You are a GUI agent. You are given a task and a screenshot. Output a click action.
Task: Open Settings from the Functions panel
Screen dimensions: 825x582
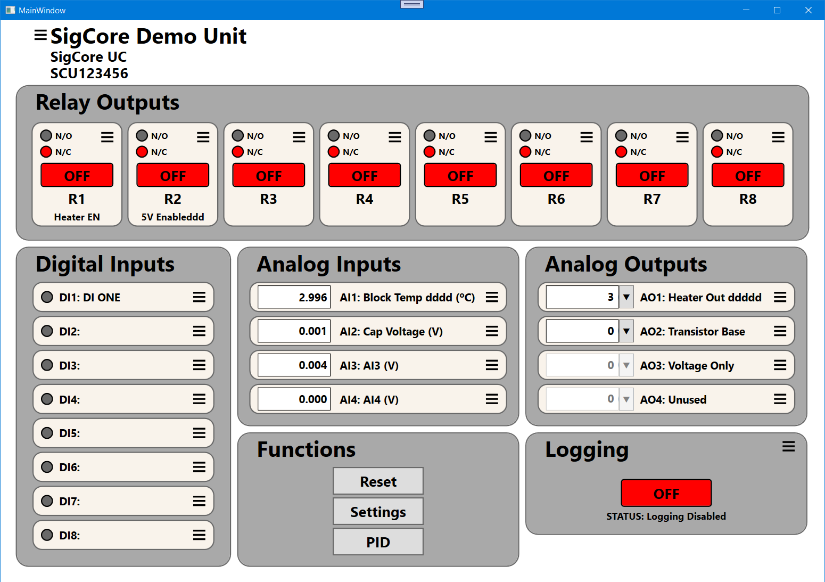coord(378,512)
